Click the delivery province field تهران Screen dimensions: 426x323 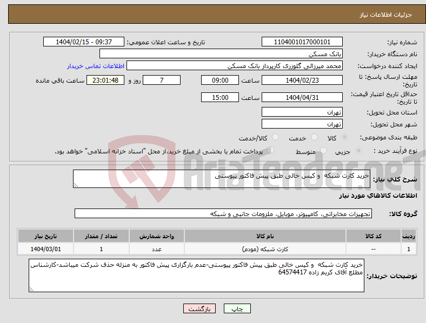point(302,112)
